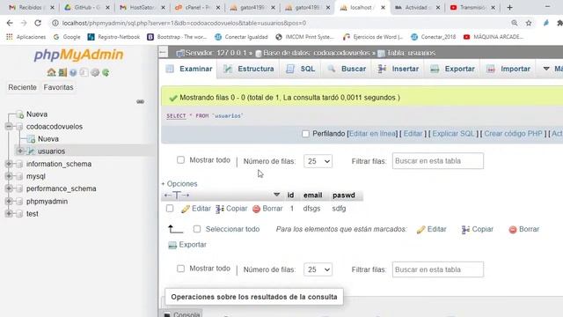The width and height of the screenshot is (563, 317).
Task: Click the SQL document icon in sidebar
Action: [84, 72]
